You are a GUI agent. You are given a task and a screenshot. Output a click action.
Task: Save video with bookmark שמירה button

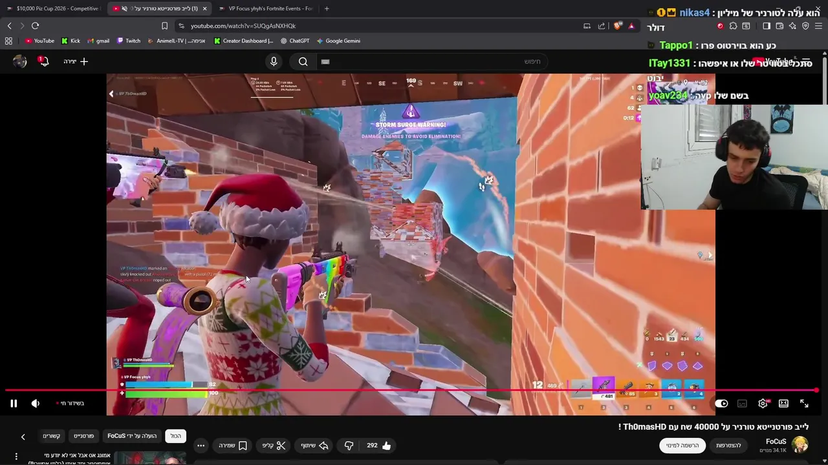click(x=233, y=446)
